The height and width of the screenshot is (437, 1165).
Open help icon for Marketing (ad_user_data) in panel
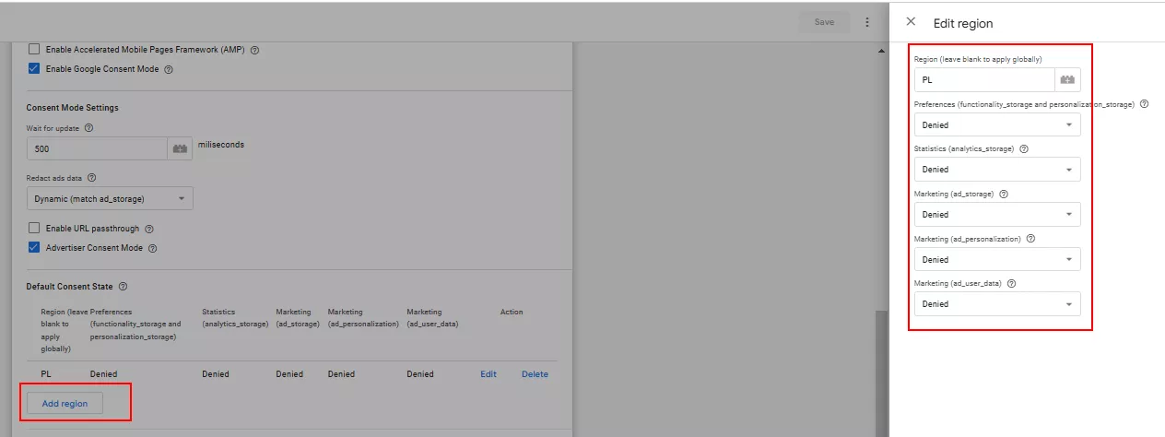tap(1011, 283)
